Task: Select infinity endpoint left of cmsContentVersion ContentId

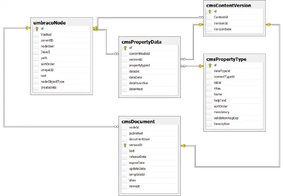Action: [x=201, y=17]
